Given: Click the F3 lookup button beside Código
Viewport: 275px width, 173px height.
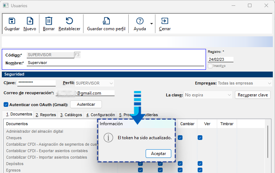Looking at the screenshot, I should (x=77, y=55).
